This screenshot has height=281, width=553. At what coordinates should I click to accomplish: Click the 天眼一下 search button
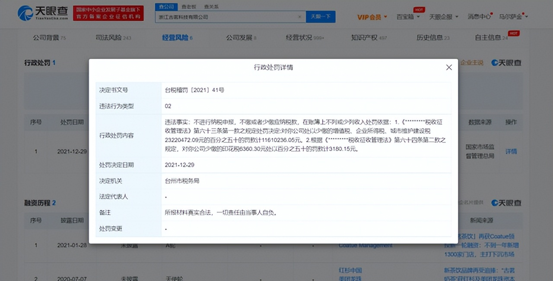(321, 16)
